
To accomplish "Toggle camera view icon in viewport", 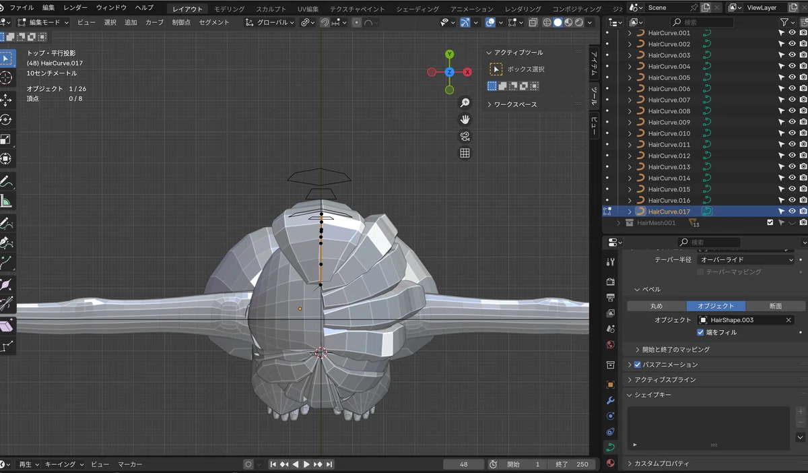I will (465, 136).
